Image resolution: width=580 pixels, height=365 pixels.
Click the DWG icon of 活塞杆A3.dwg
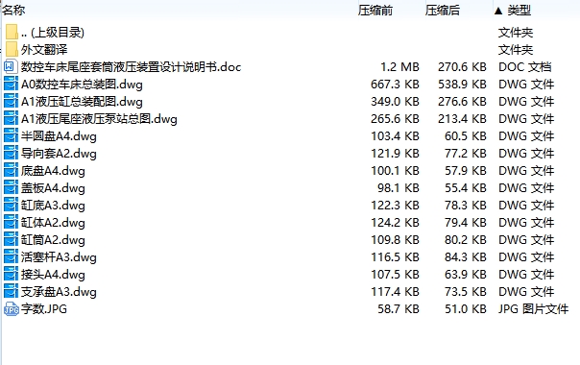(11, 256)
